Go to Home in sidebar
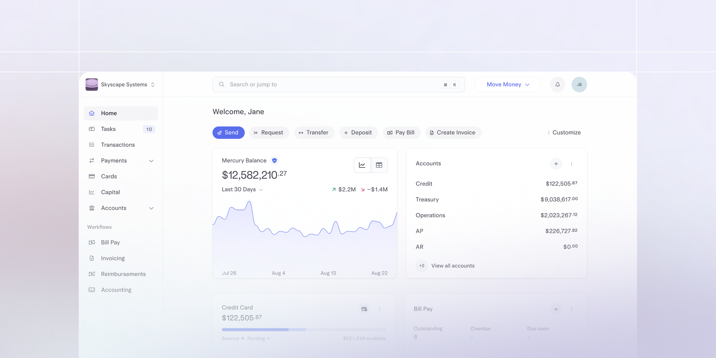 121,113
